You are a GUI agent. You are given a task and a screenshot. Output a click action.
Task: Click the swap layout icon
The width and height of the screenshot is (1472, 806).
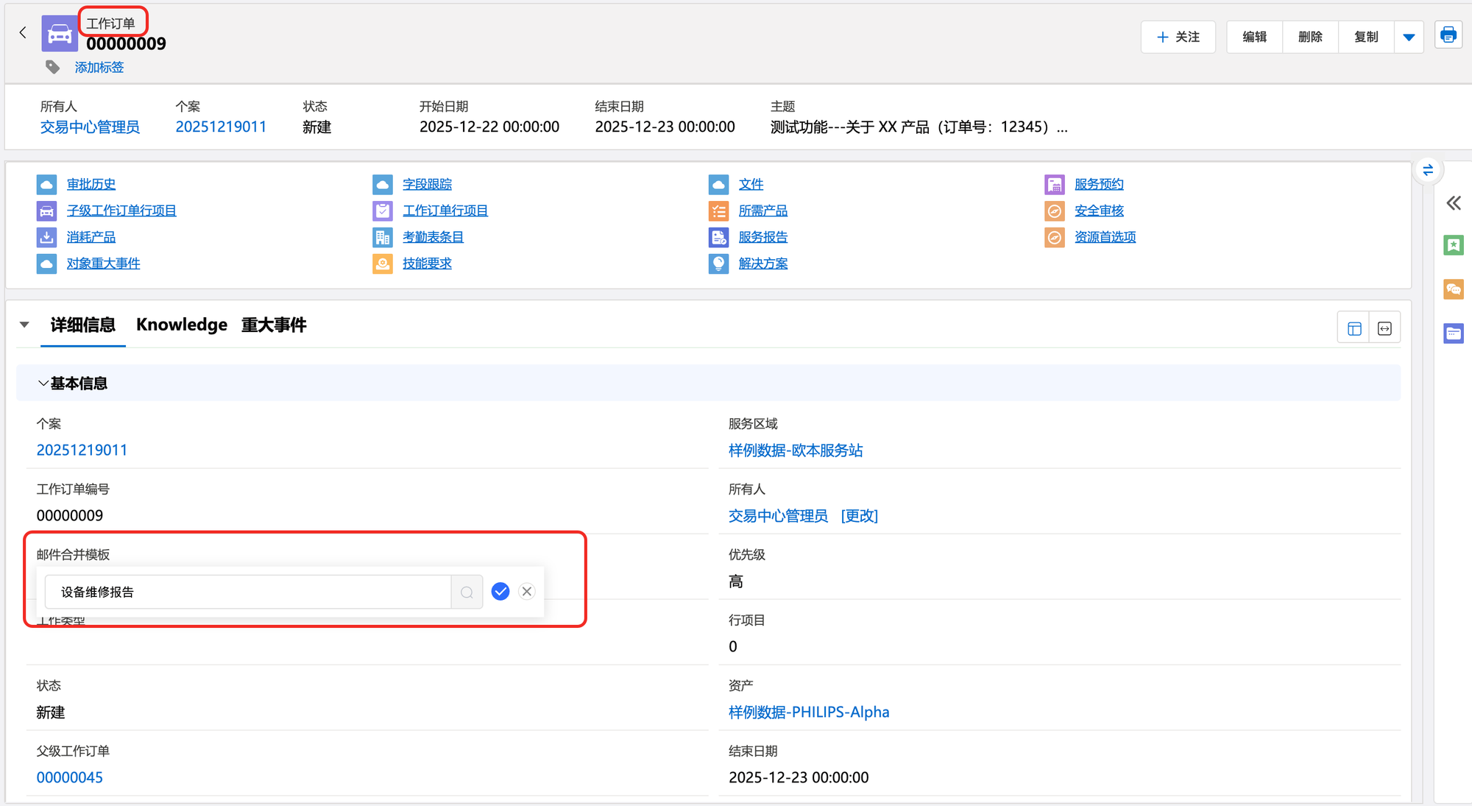(x=1428, y=170)
